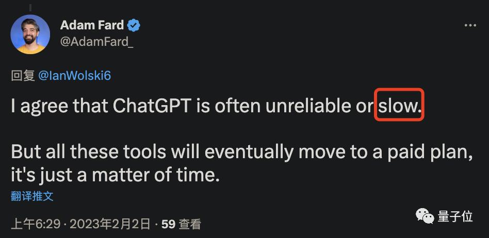Click the 2023年2月2日 date
489x238 pixels.
point(110,224)
